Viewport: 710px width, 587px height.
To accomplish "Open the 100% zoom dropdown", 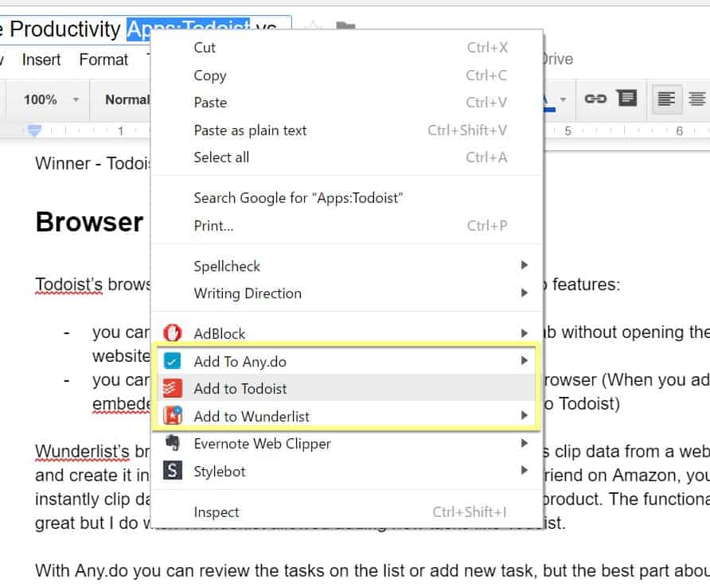I will coord(51,99).
